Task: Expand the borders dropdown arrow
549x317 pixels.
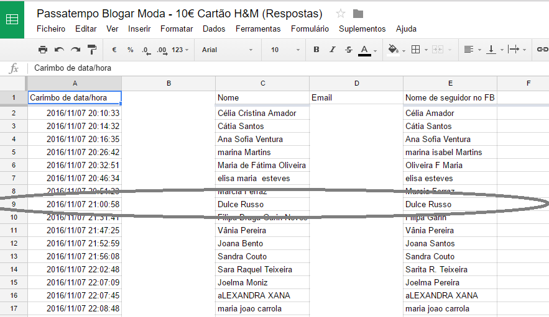Action: [426, 50]
